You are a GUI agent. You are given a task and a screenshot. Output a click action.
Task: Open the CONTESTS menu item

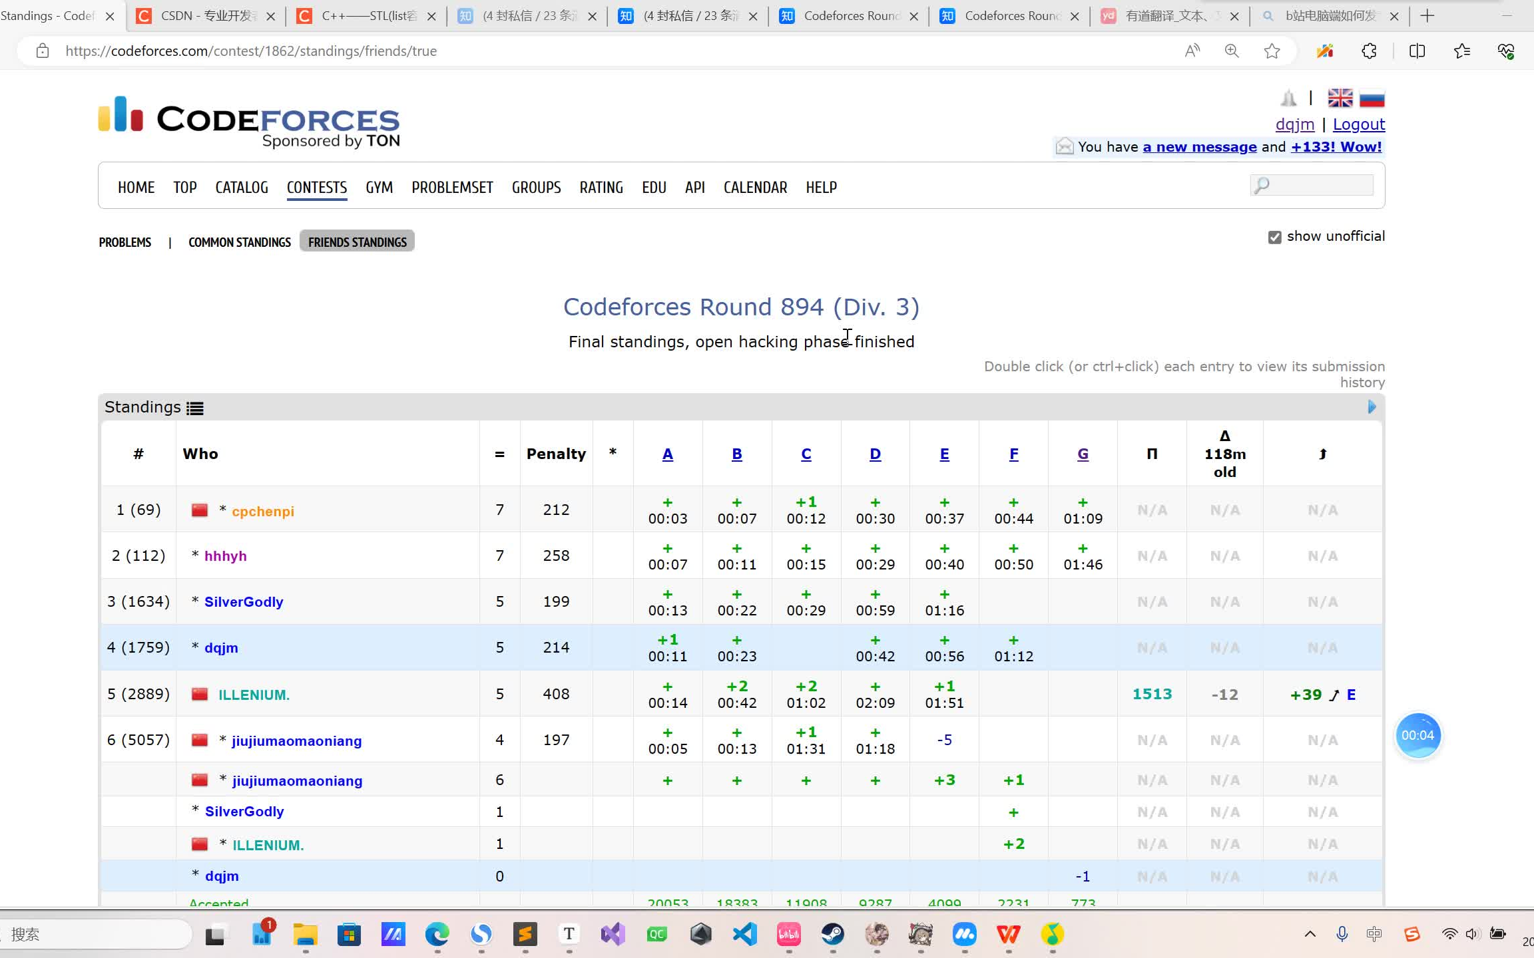tap(317, 188)
